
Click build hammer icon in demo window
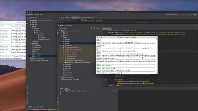point(195,25)
